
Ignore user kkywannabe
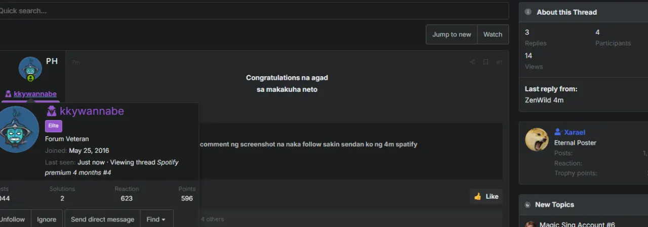[47, 219]
